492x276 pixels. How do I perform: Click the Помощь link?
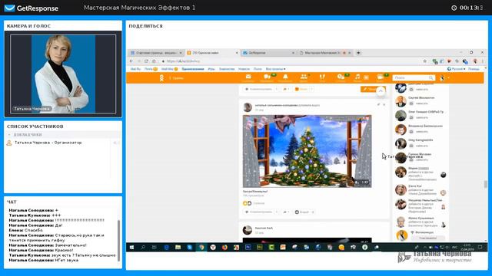[474, 69]
